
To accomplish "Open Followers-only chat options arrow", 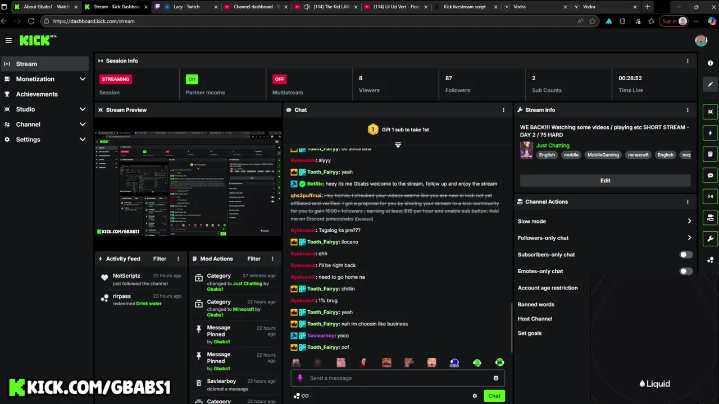I will click(x=689, y=238).
